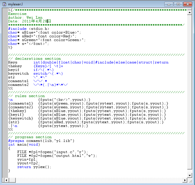Screen dimensions: 195x185
Task: Click '// programs section' comment
Action: [x=30, y=137]
